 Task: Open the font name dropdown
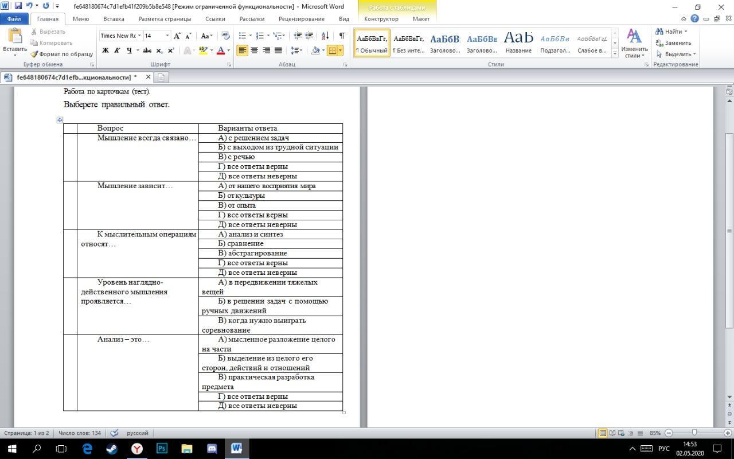coord(139,36)
